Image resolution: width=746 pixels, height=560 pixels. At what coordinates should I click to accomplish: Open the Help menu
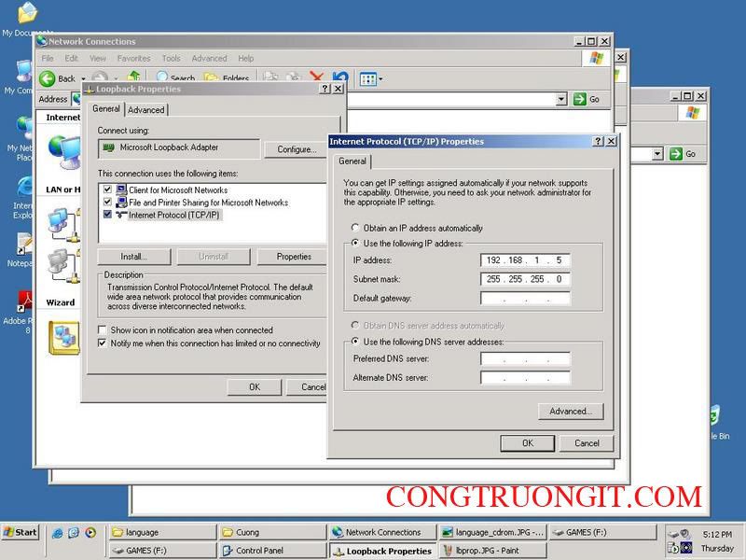click(245, 58)
